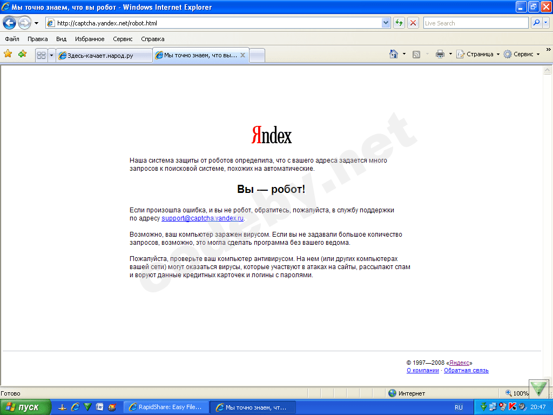Expand the address bar URL dropdown
Image resolution: width=553 pixels, height=415 pixels.
[386, 23]
